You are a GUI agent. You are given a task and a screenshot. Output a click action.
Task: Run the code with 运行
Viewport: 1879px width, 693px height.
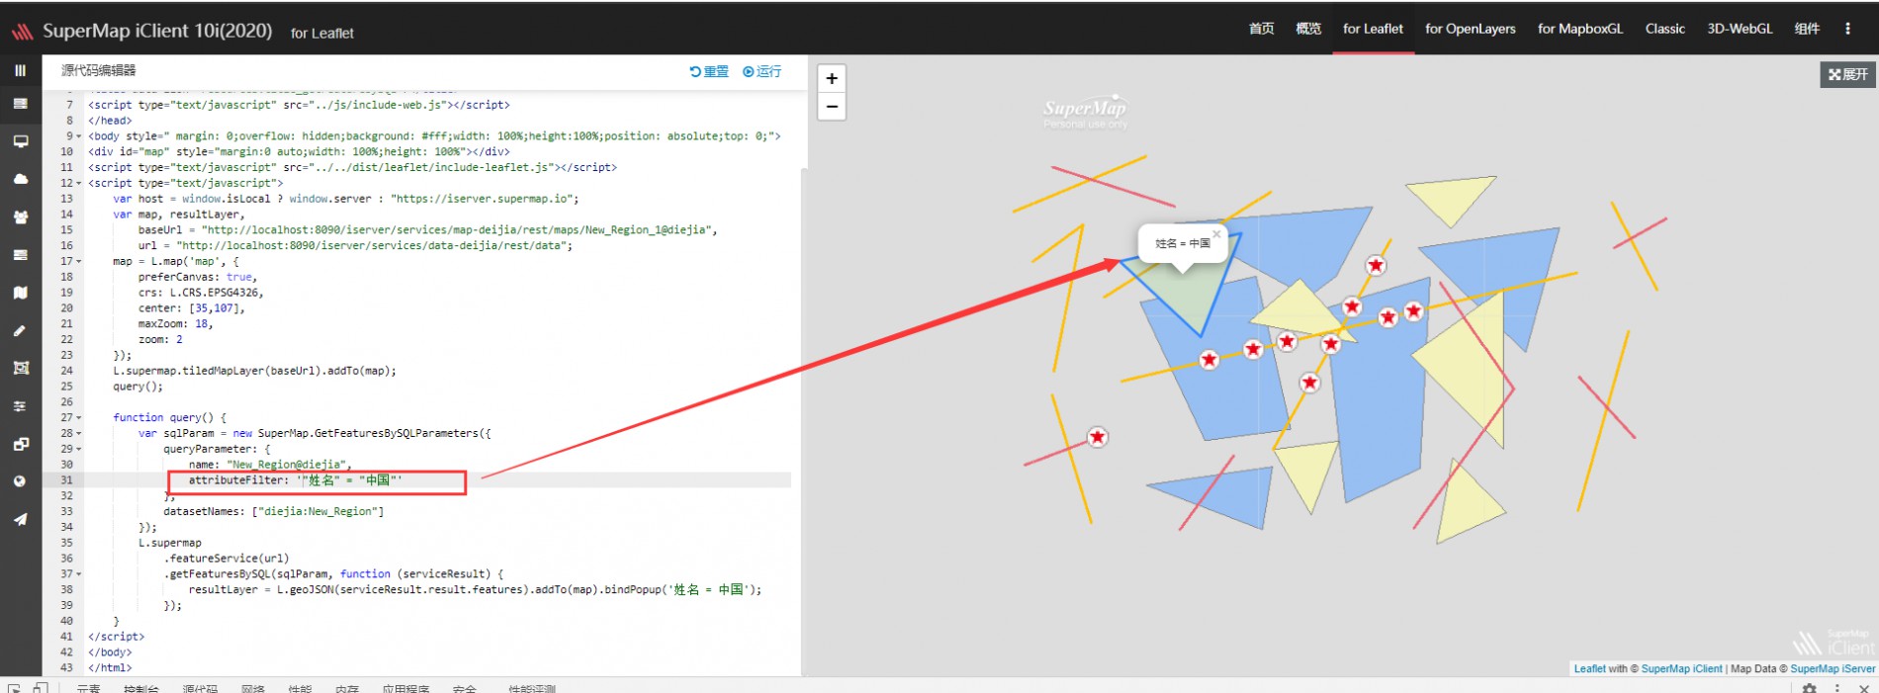point(762,71)
